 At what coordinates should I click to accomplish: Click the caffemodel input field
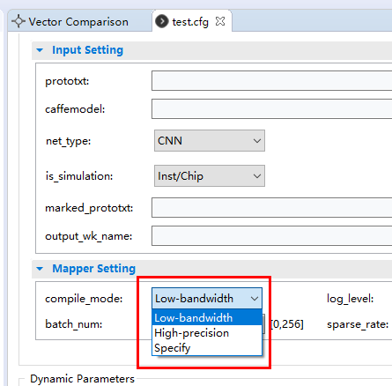click(x=271, y=109)
